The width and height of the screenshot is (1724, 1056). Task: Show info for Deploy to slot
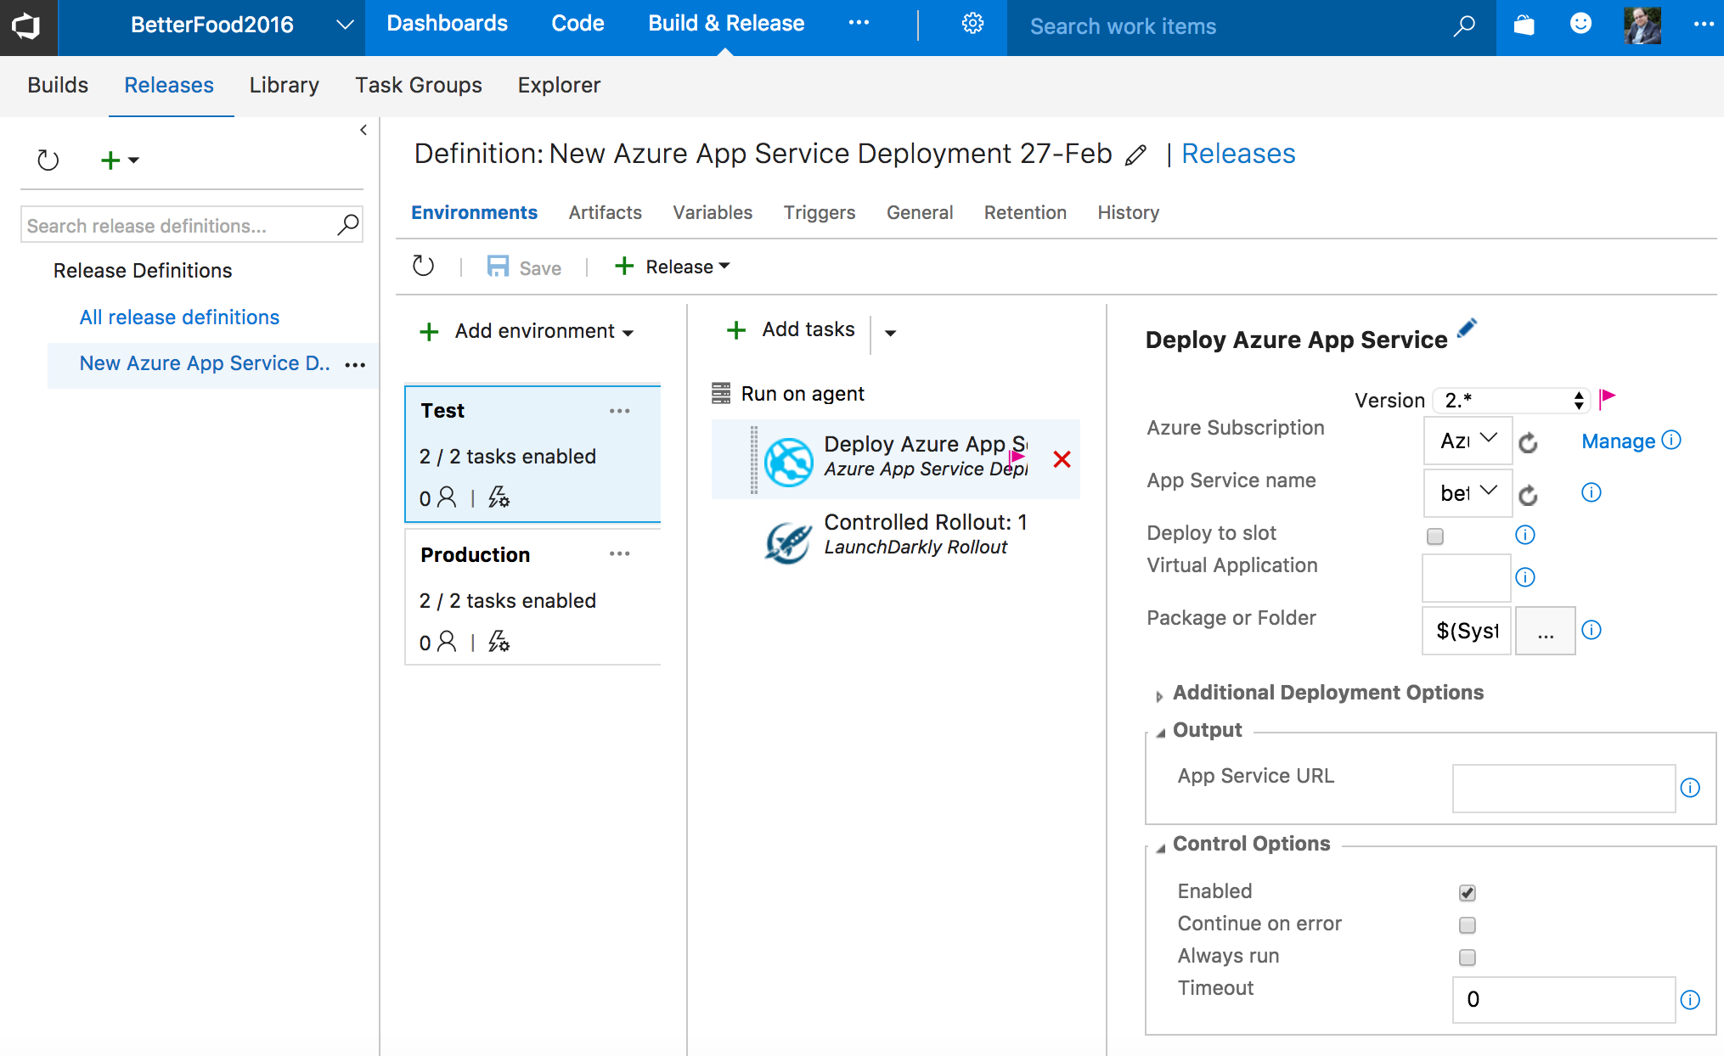(1525, 535)
